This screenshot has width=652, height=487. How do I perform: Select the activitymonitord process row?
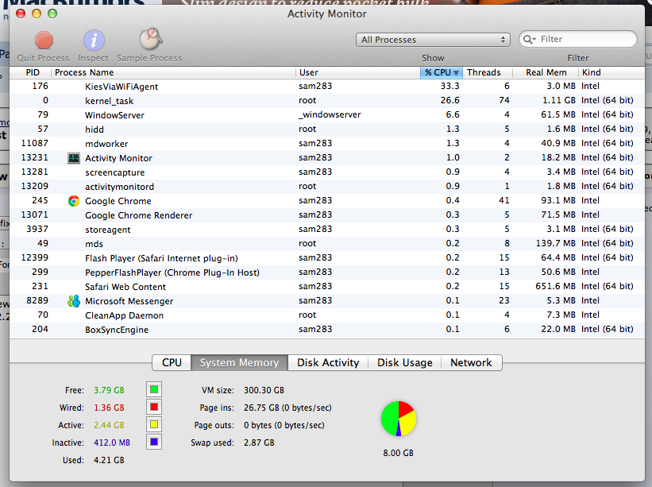[327, 187]
